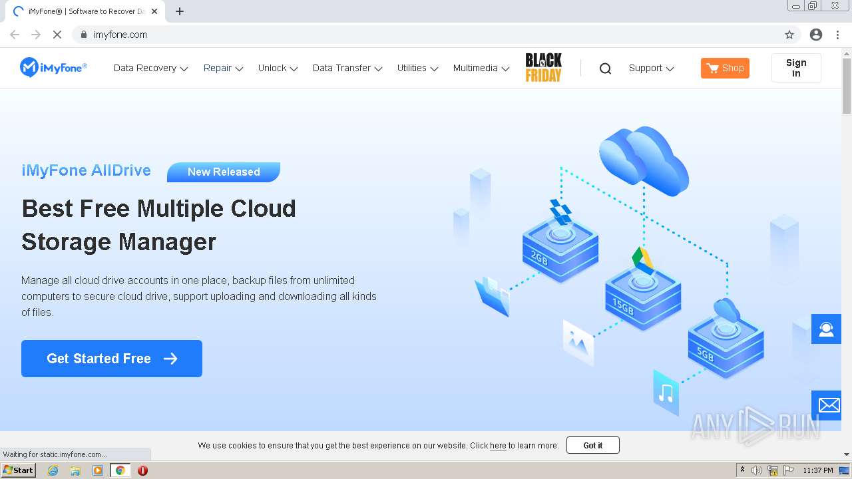Click Action Center flag tray icon
The height and width of the screenshot is (479, 852).
789,470
